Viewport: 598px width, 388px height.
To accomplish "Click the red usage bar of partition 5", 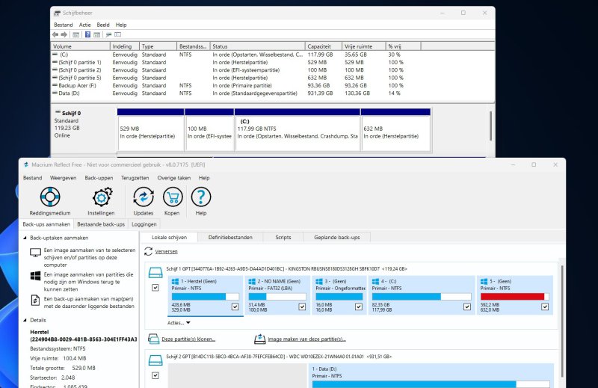I will point(514,296).
